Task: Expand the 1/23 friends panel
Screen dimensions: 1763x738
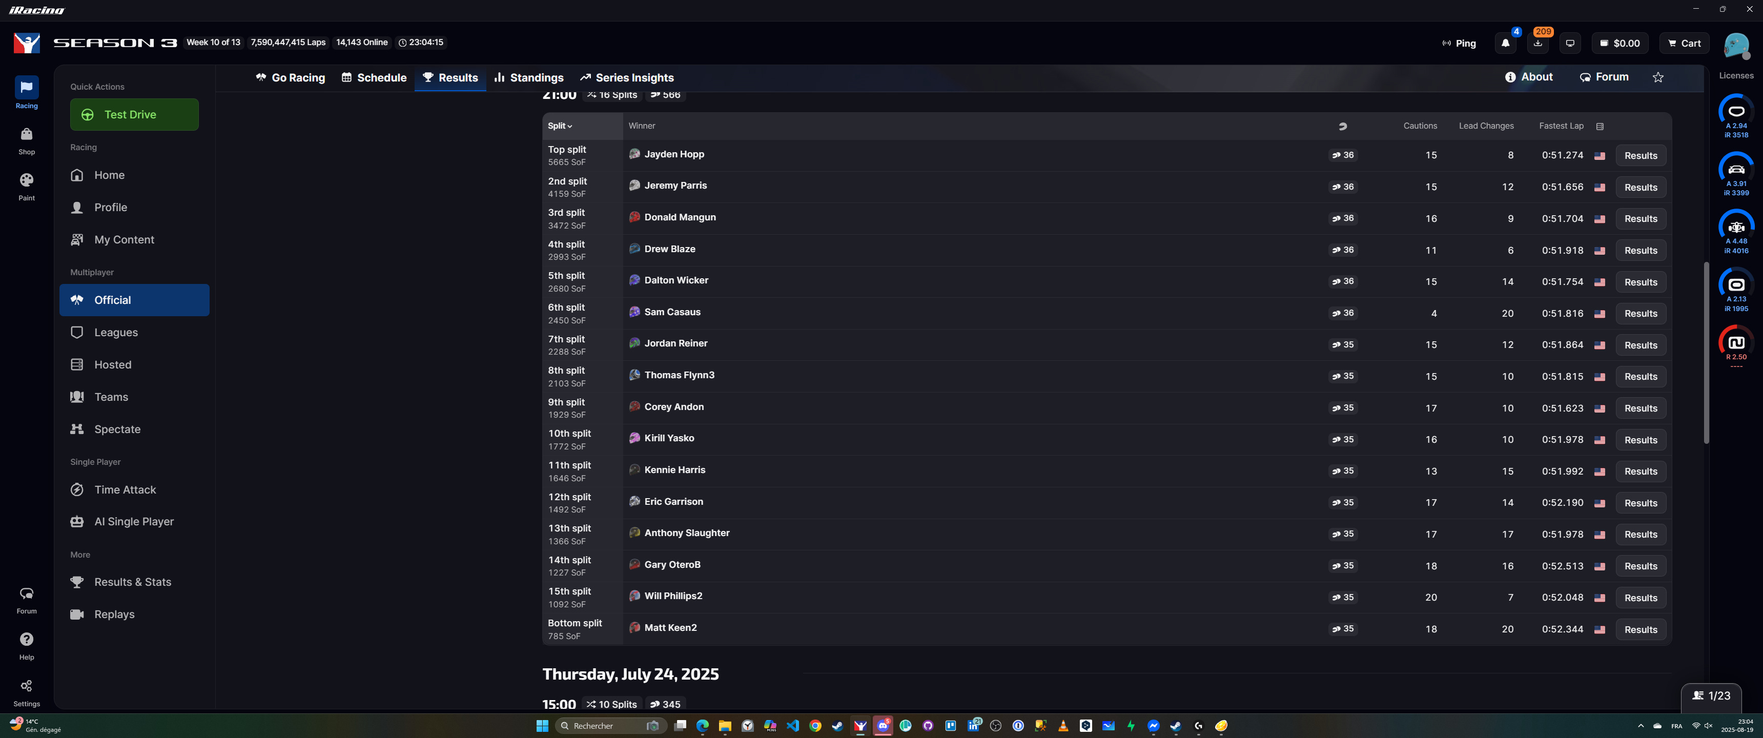Action: click(x=1712, y=695)
